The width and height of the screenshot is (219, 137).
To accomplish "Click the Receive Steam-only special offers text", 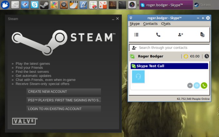I will tap(43, 84).
